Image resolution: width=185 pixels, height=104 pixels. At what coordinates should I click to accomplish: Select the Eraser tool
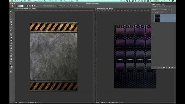pos(11,38)
